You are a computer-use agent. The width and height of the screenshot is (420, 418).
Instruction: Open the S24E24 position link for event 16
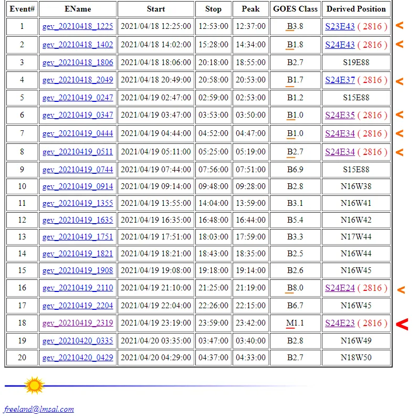coord(340,288)
